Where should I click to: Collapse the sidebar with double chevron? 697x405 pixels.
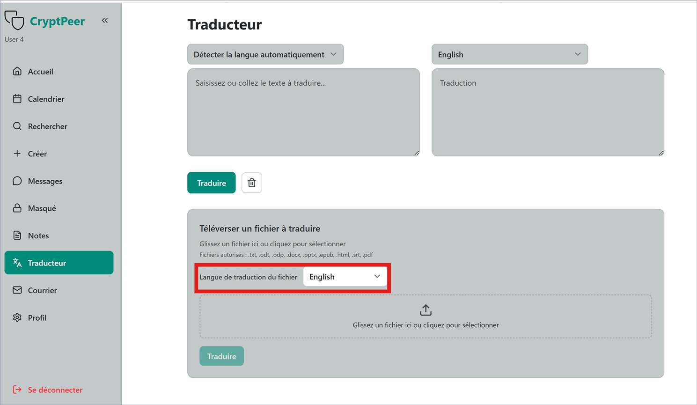tap(105, 21)
